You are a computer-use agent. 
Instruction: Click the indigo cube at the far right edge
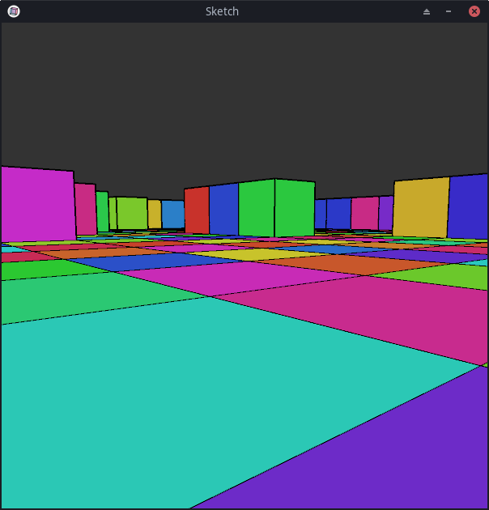click(x=469, y=207)
